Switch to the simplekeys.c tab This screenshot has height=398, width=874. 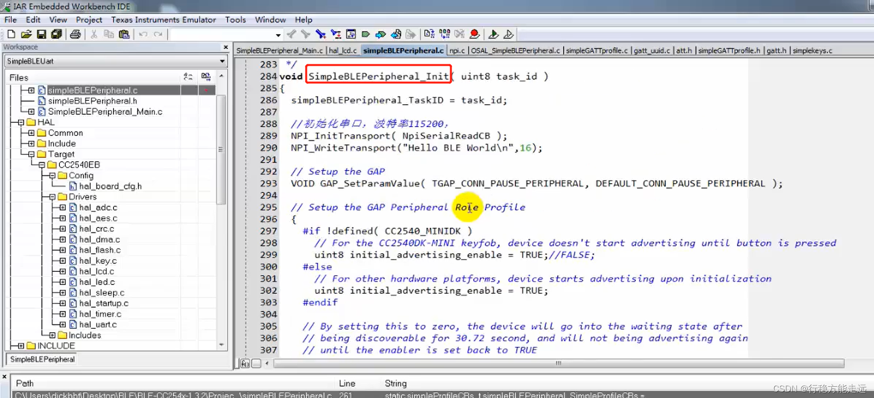tap(812, 51)
